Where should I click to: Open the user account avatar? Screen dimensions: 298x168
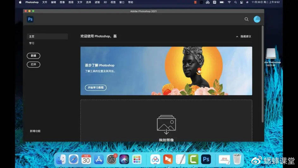[x=257, y=19]
